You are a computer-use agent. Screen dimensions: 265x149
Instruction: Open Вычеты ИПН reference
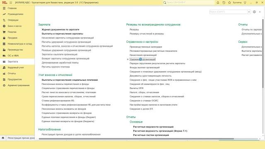coord(136,88)
